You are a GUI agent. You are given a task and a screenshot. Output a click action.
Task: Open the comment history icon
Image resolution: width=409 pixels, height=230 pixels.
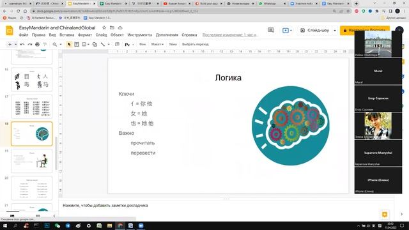271,30
